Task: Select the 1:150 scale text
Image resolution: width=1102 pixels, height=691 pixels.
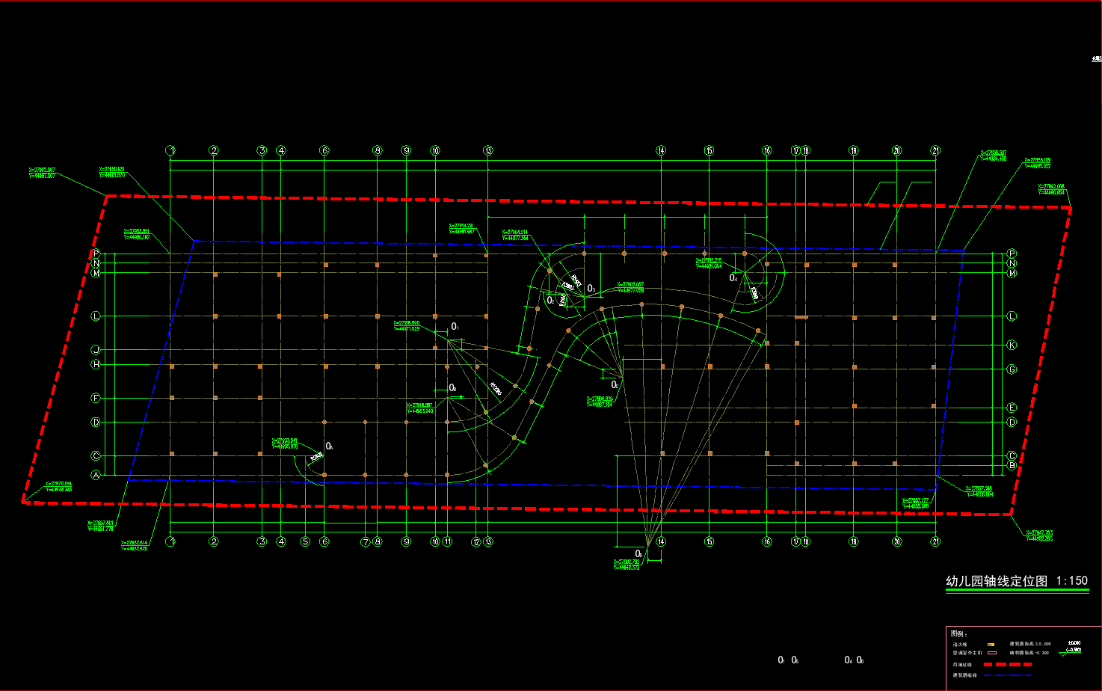Action: [x=1072, y=580]
